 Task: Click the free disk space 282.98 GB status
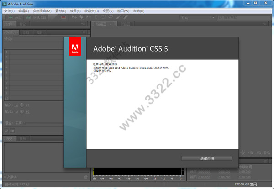click(x=246, y=184)
